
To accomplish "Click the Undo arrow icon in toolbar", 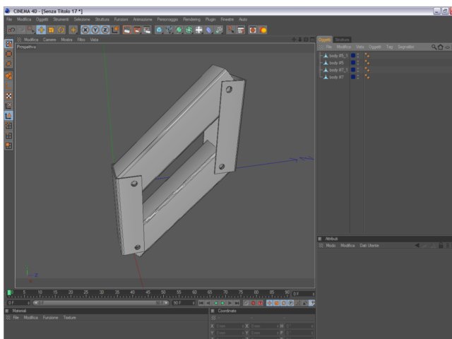I will [12, 30].
